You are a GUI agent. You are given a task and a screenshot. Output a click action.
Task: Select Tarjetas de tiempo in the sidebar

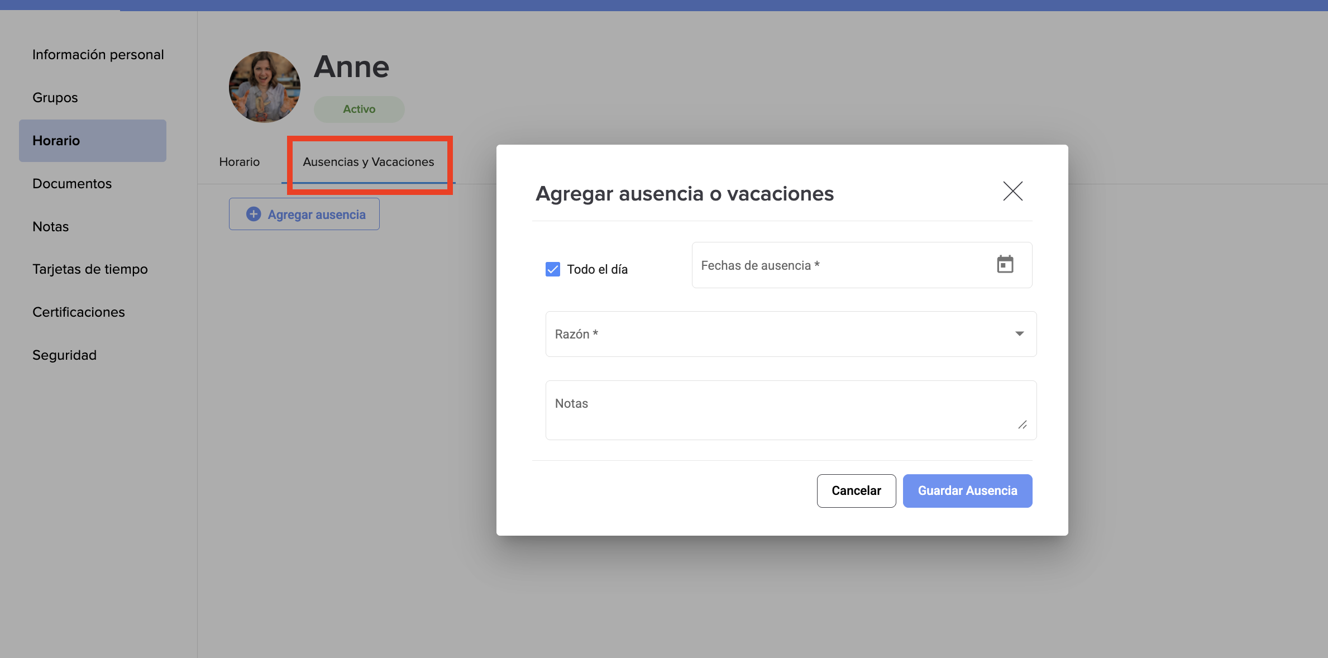90,269
